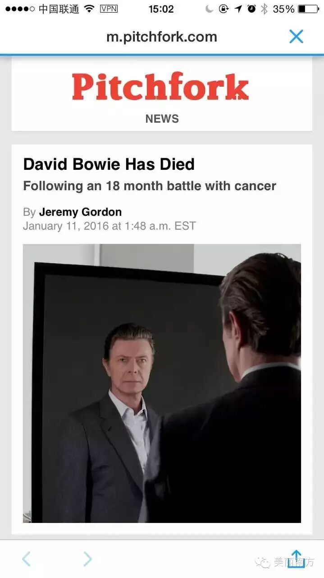The height and width of the screenshot is (578, 324).
Task: Open the share menu icon
Action: click(x=296, y=558)
